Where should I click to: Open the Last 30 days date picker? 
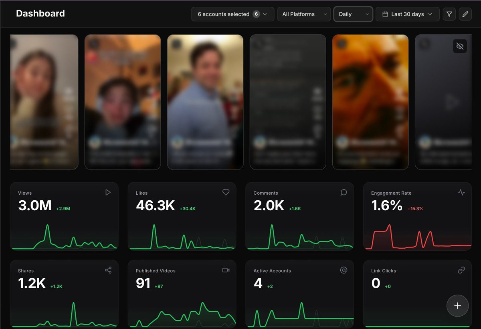[407, 14]
